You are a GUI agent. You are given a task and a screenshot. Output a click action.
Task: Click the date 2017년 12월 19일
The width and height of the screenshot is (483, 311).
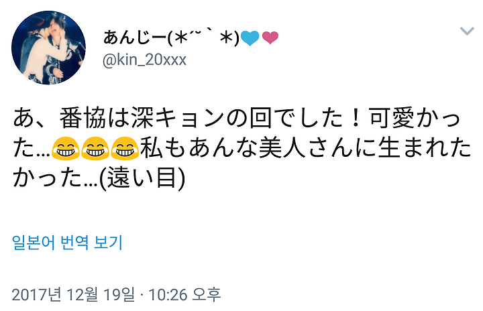pos(73,295)
